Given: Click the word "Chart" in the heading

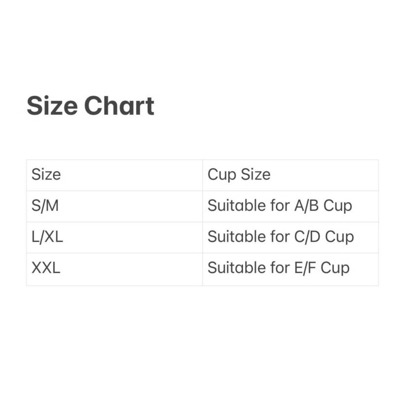Looking at the screenshot, I should click(119, 106).
